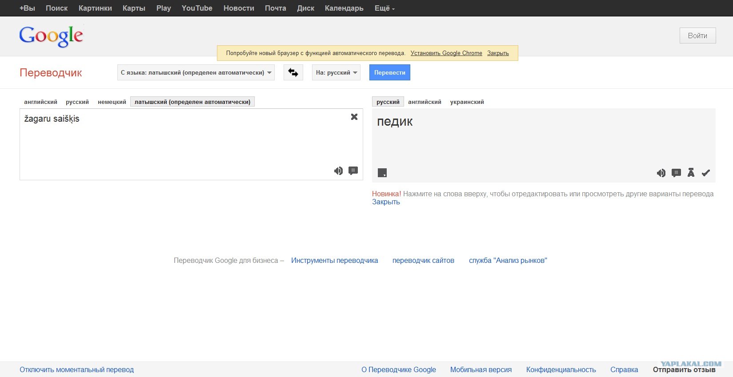733x377 pixels.
Task: Expand the 'Ещё' menu in top bar
Action: tap(384, 8)
